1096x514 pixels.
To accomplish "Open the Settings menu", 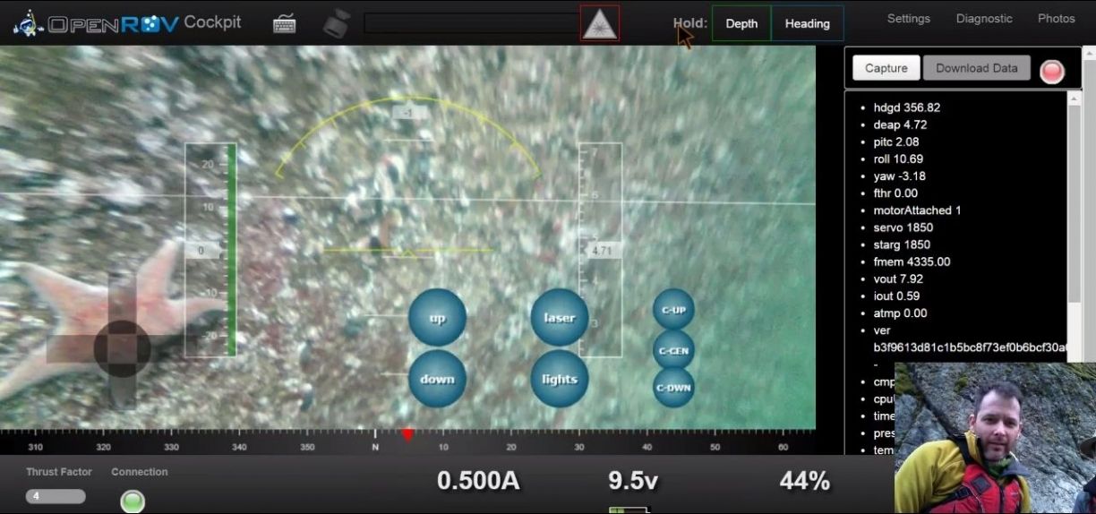I will pos(908,19).
